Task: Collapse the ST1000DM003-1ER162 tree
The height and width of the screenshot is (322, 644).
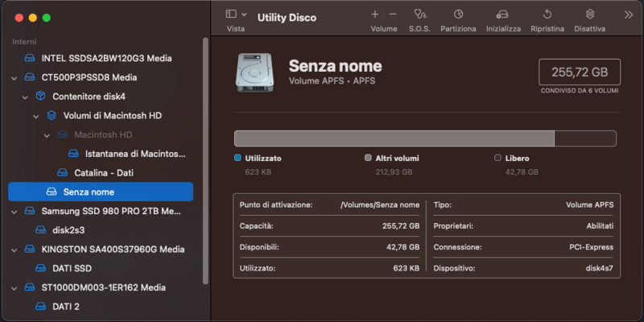Action: (x=14, y=288)
